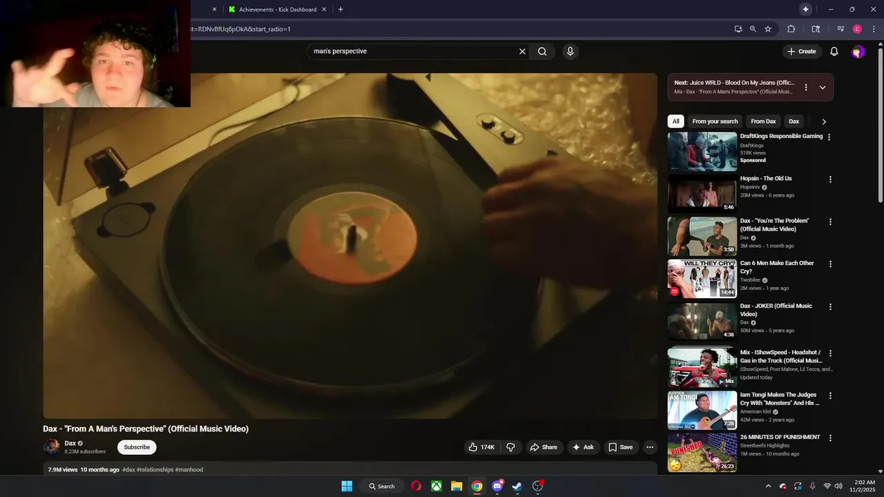Open Can 6 Men Make Each Other Cry title
This screenshot has height=497, width=884.
777,267
